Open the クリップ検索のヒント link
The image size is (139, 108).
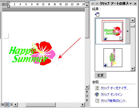point(114,101)
